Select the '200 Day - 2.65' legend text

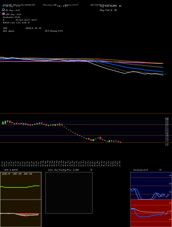(13, 14)
